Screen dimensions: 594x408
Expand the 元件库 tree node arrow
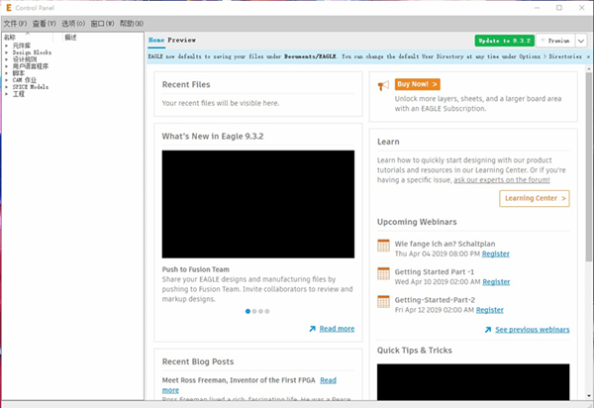click(x=7, y=46)
